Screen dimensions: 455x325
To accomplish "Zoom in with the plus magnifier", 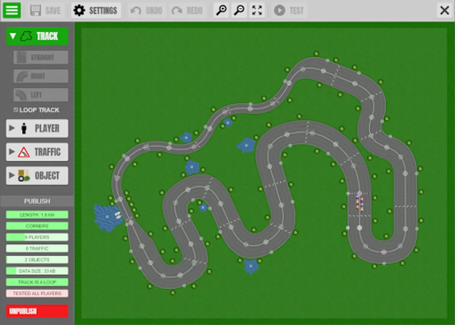I will pyautogui.click(x=221, y=10).
